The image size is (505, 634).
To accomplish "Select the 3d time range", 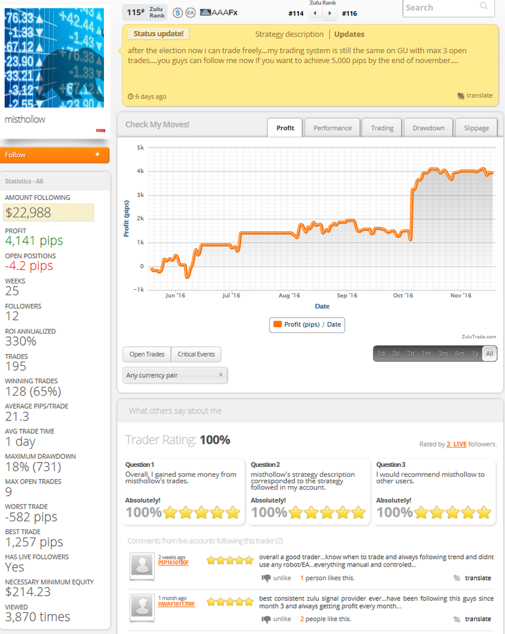I will tap(395, 354).
